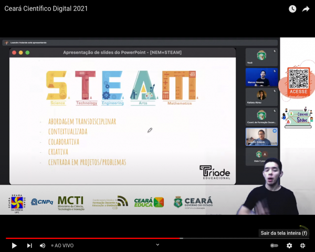
Task: Click the CNPq logo
Action: tap(42, 202)
